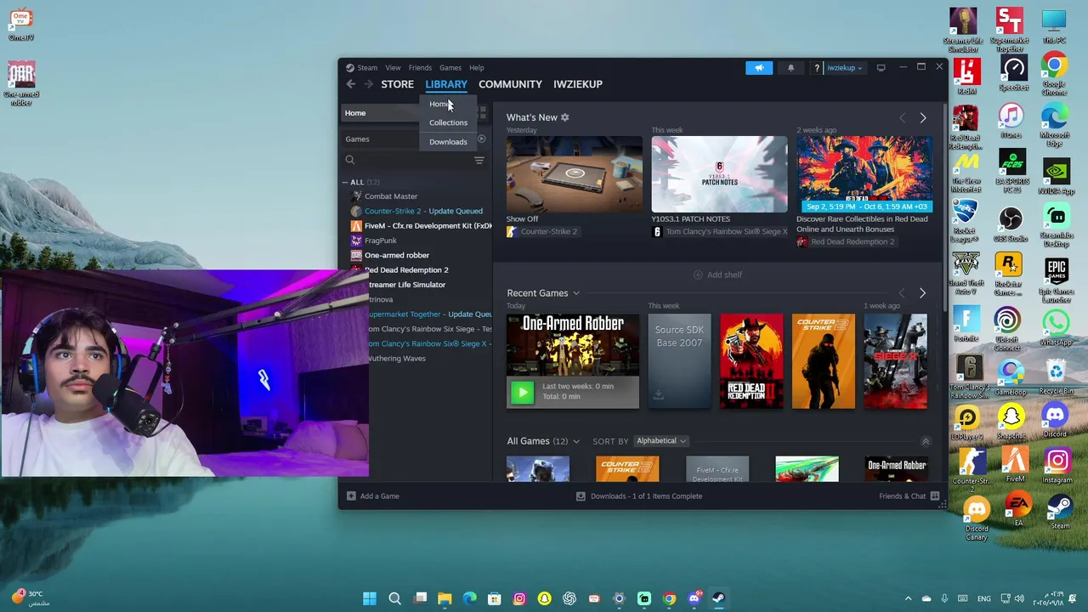The width and height of the screenshot is (1088, 612).
Task: Open iwziekup account dropdown
Action: 845,68
